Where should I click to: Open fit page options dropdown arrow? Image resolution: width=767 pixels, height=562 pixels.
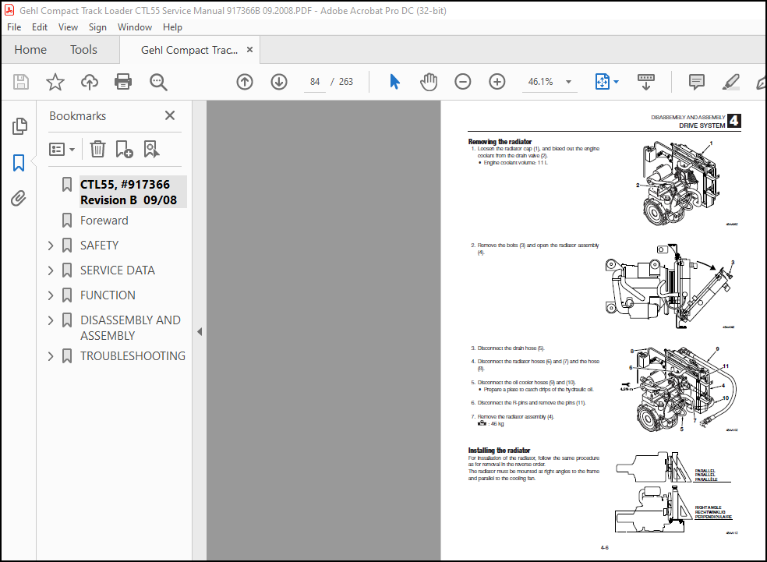click(616, 82)
